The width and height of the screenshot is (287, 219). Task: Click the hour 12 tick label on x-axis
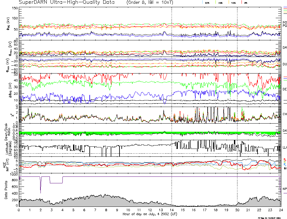click(x=150, y=210)
